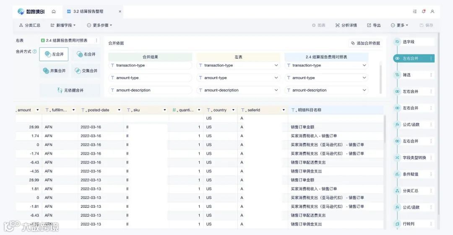Close the 3.2 结算报告整理 tab

(120, 12)
